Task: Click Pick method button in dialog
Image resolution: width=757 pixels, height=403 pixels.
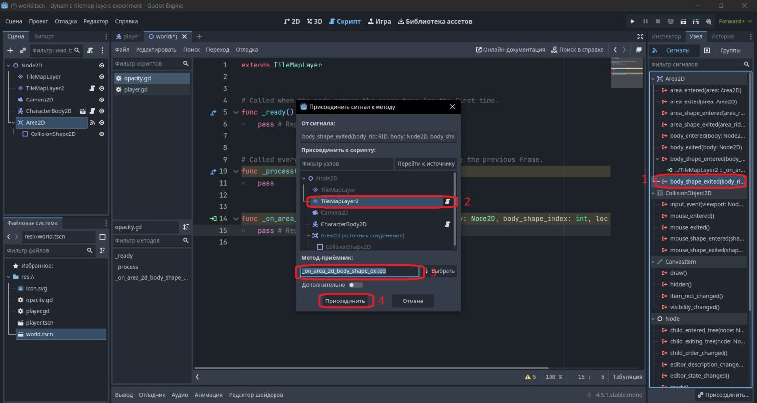Action: 440,271
